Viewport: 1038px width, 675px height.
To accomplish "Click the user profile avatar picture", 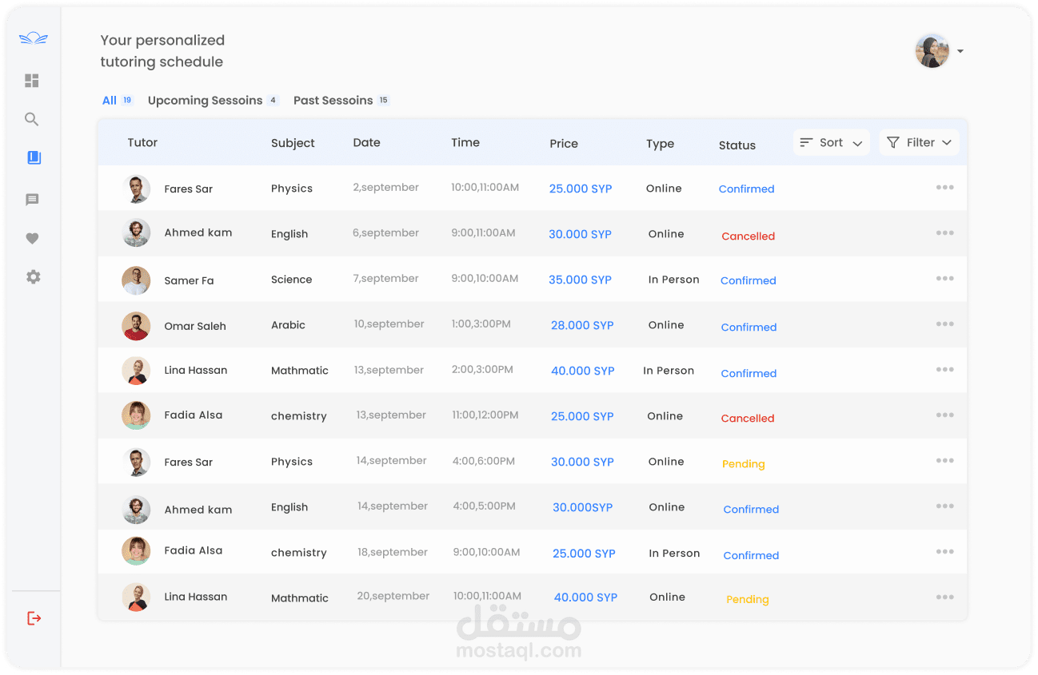I will point(932,51).
